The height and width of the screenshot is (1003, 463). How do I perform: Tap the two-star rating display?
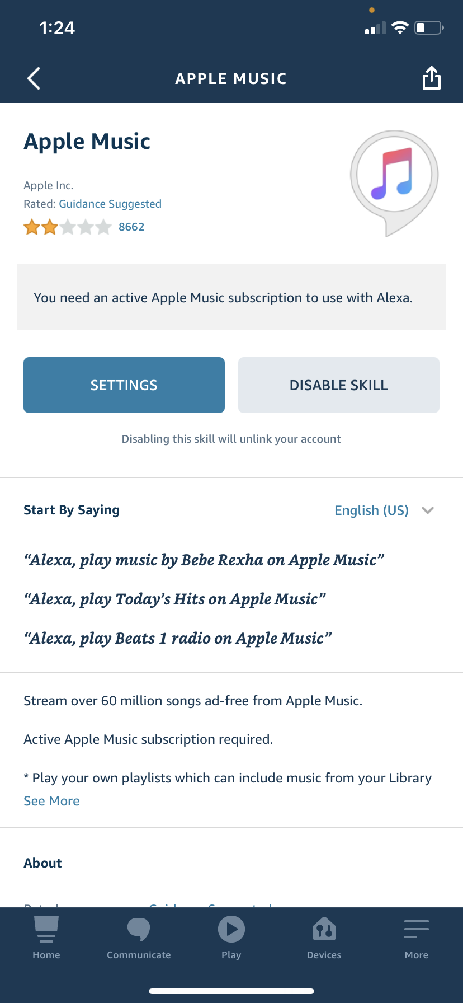[x=67, y=227]
